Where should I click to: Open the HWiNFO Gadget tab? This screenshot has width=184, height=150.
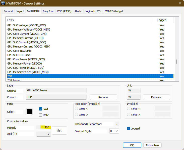click(x=113, y=11)
